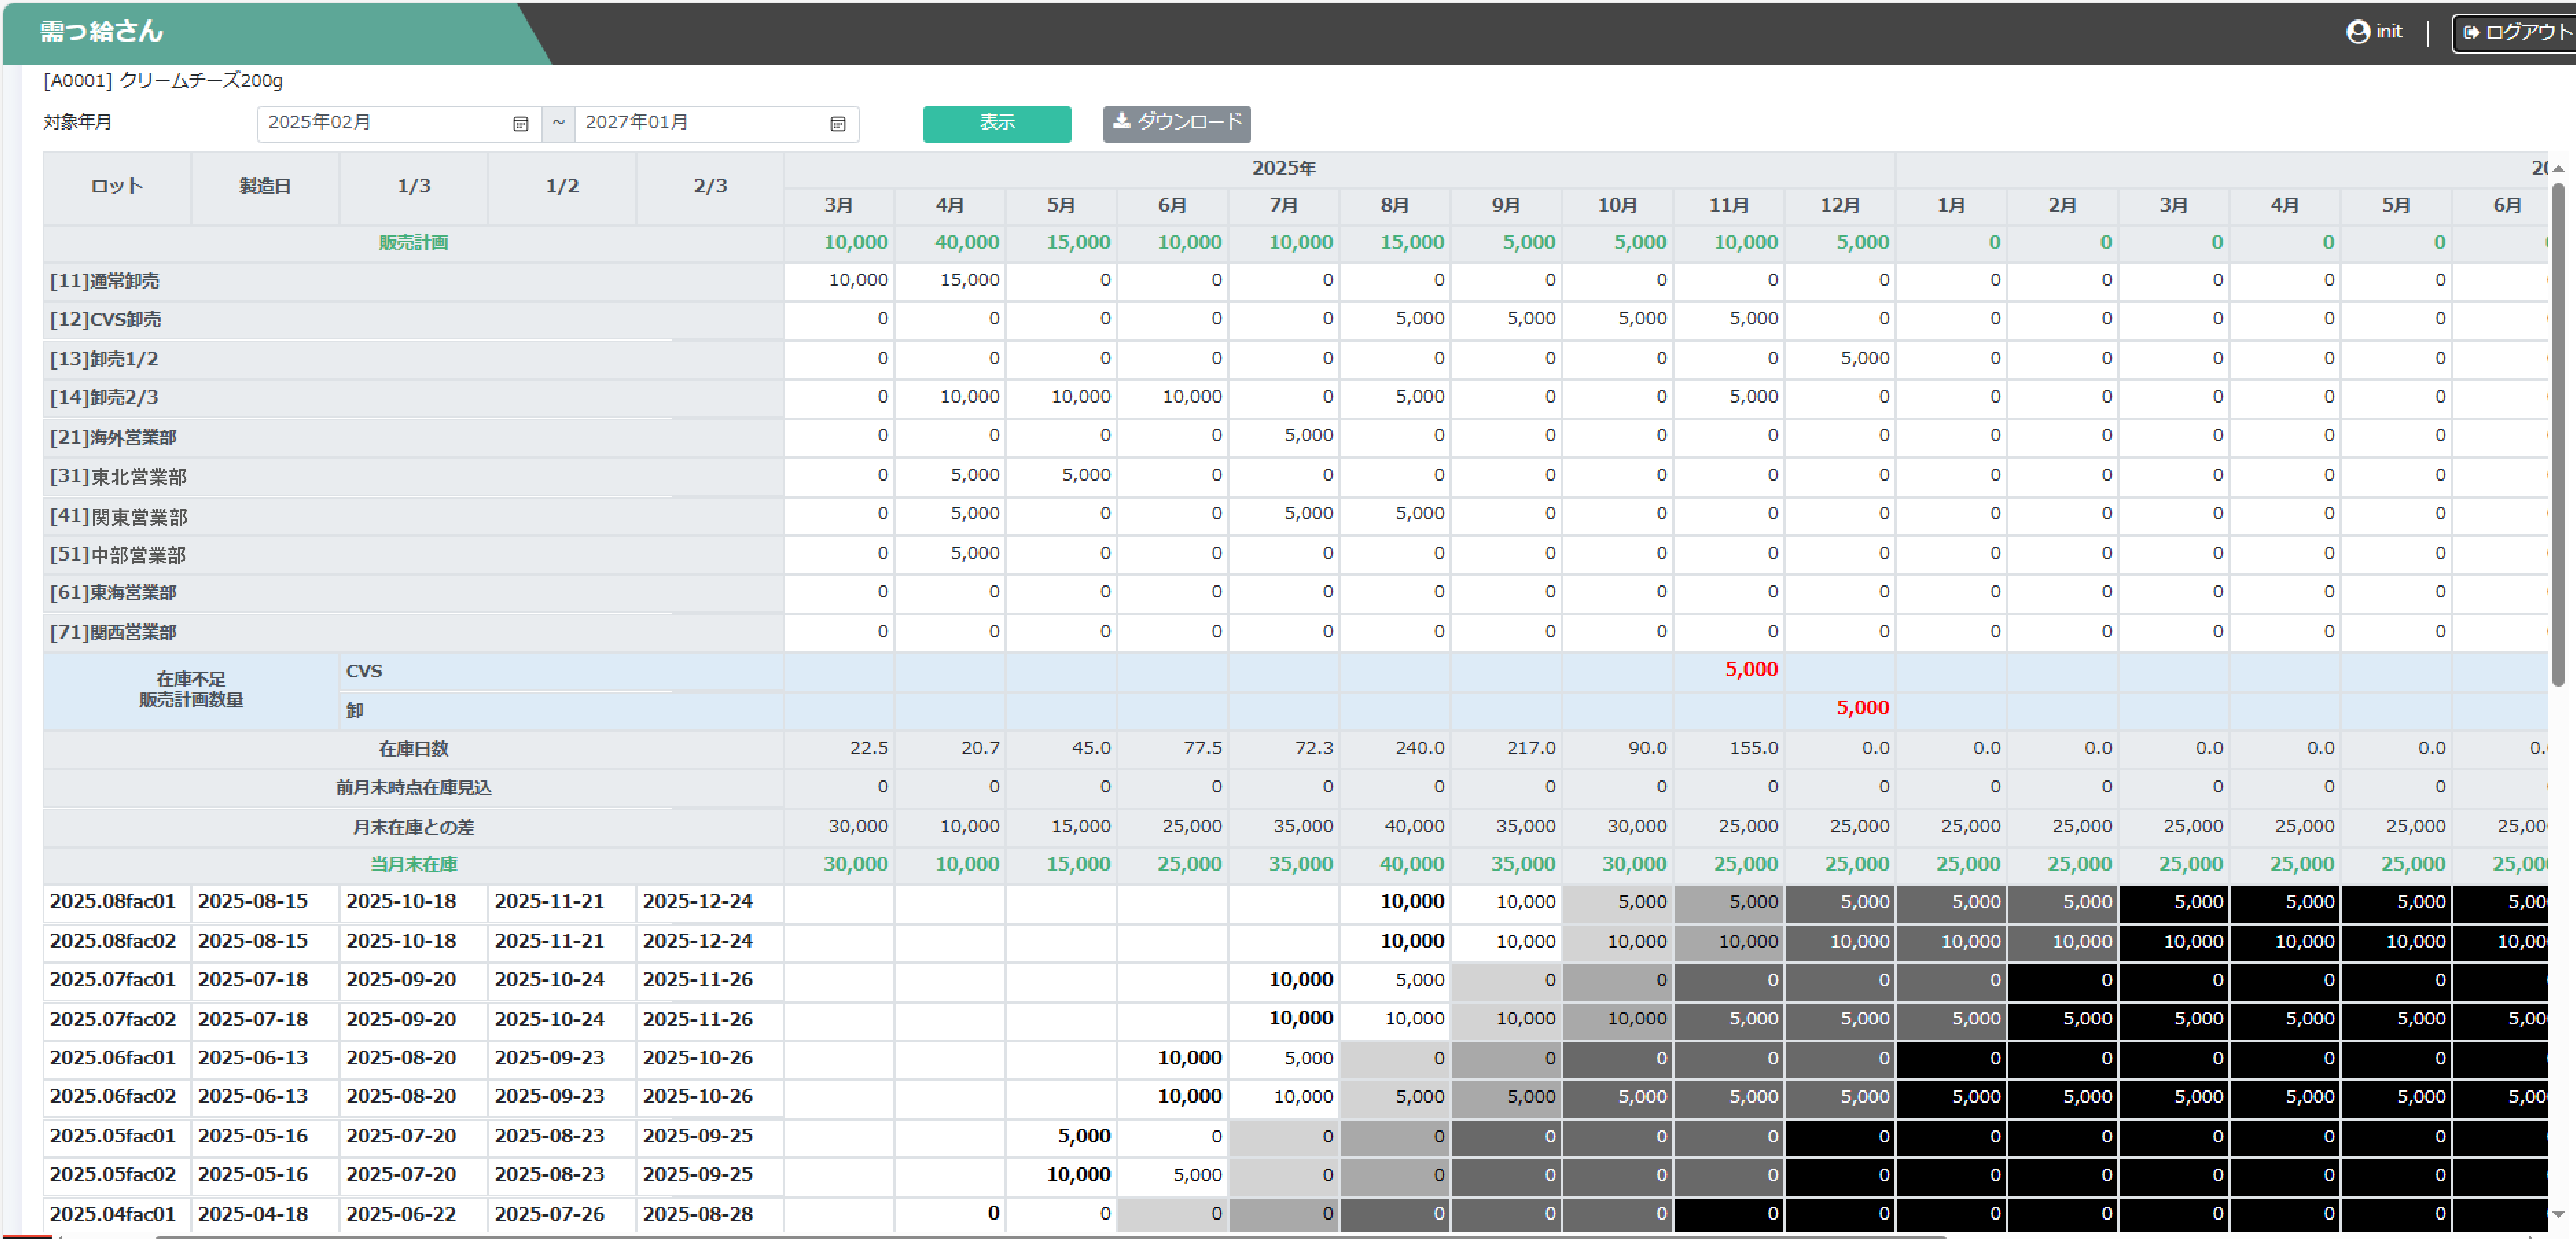Click the 前月末時点在庫見込 row label
Image resolution: width=2576 pixels, height=1239 pixels.
[413, 788]
